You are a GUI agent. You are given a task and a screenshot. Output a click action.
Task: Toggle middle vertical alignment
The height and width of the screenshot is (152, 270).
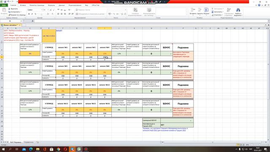(62, 10)
